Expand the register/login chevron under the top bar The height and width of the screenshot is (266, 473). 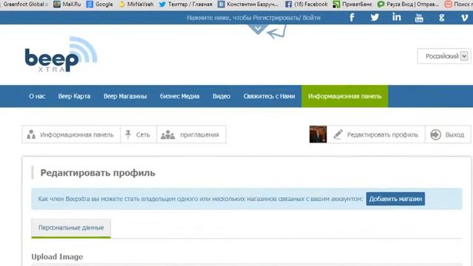click(x=258, y=30)
